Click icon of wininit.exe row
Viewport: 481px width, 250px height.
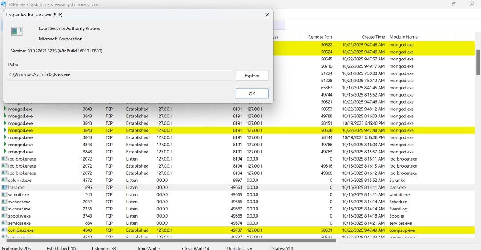click(x=4, y=194)
